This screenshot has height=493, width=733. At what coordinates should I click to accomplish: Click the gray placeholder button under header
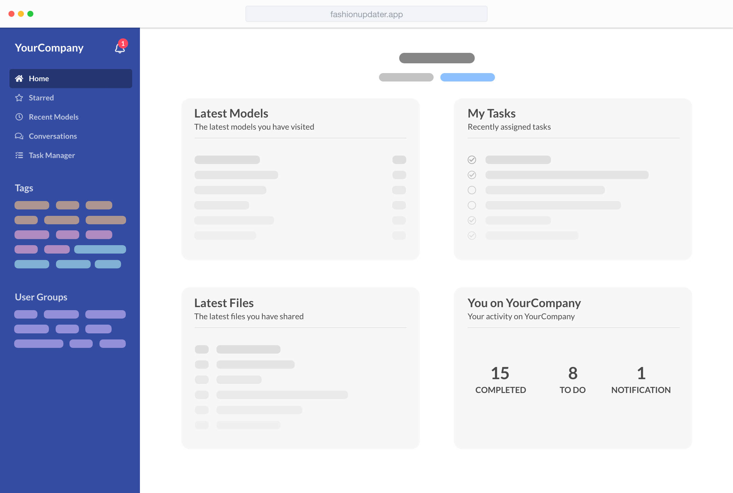[406, 77]
